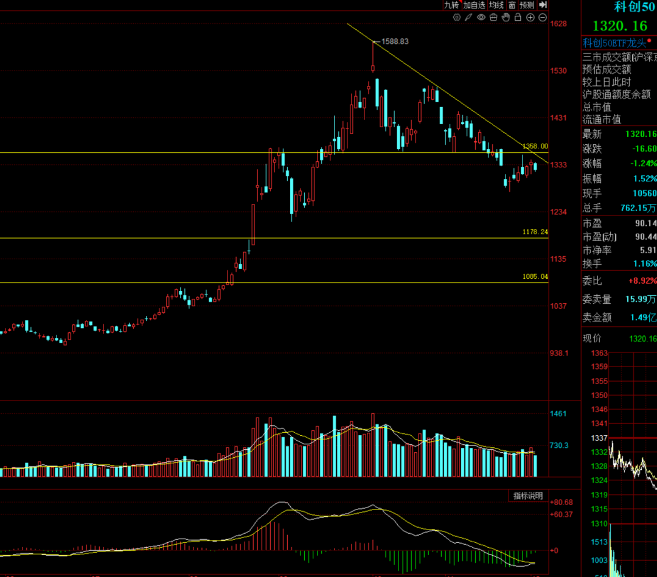Image resolution: width=657 pixels, height=577 pixels.
Task: Open the toolbox briefcase icon
Action: pyautogui.click(x=493, y=18)
